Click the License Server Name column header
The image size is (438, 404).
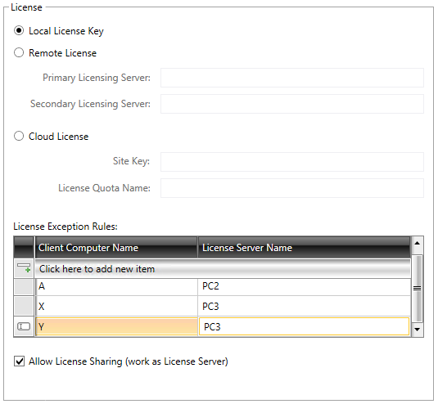point(305,248)
